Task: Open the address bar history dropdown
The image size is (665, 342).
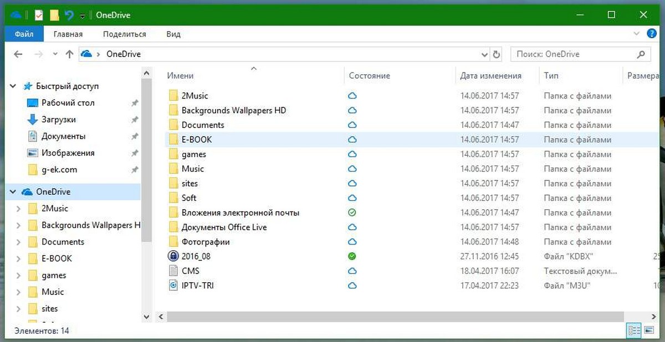Action: click(484, 54)
